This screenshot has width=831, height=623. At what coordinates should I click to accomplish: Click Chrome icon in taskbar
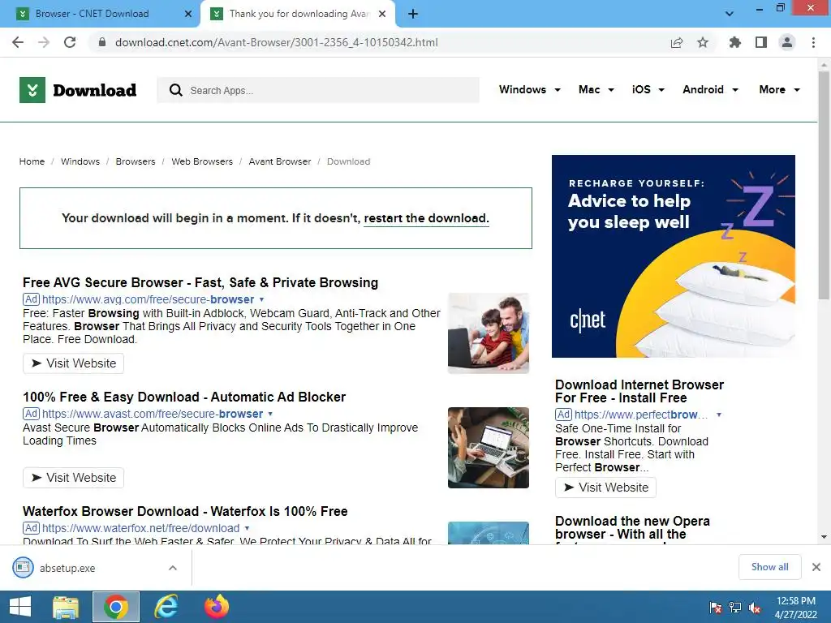[x=115, y=607]
